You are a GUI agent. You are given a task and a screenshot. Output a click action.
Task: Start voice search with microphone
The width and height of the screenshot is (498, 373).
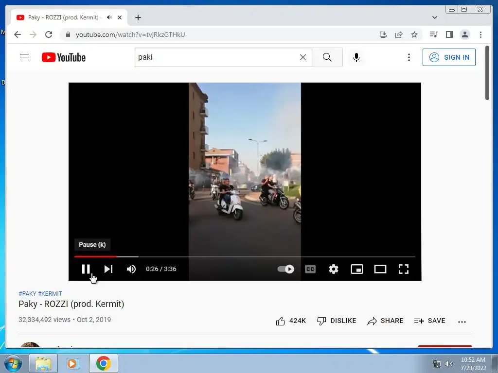pyautogui.click(x=356, y=57)
